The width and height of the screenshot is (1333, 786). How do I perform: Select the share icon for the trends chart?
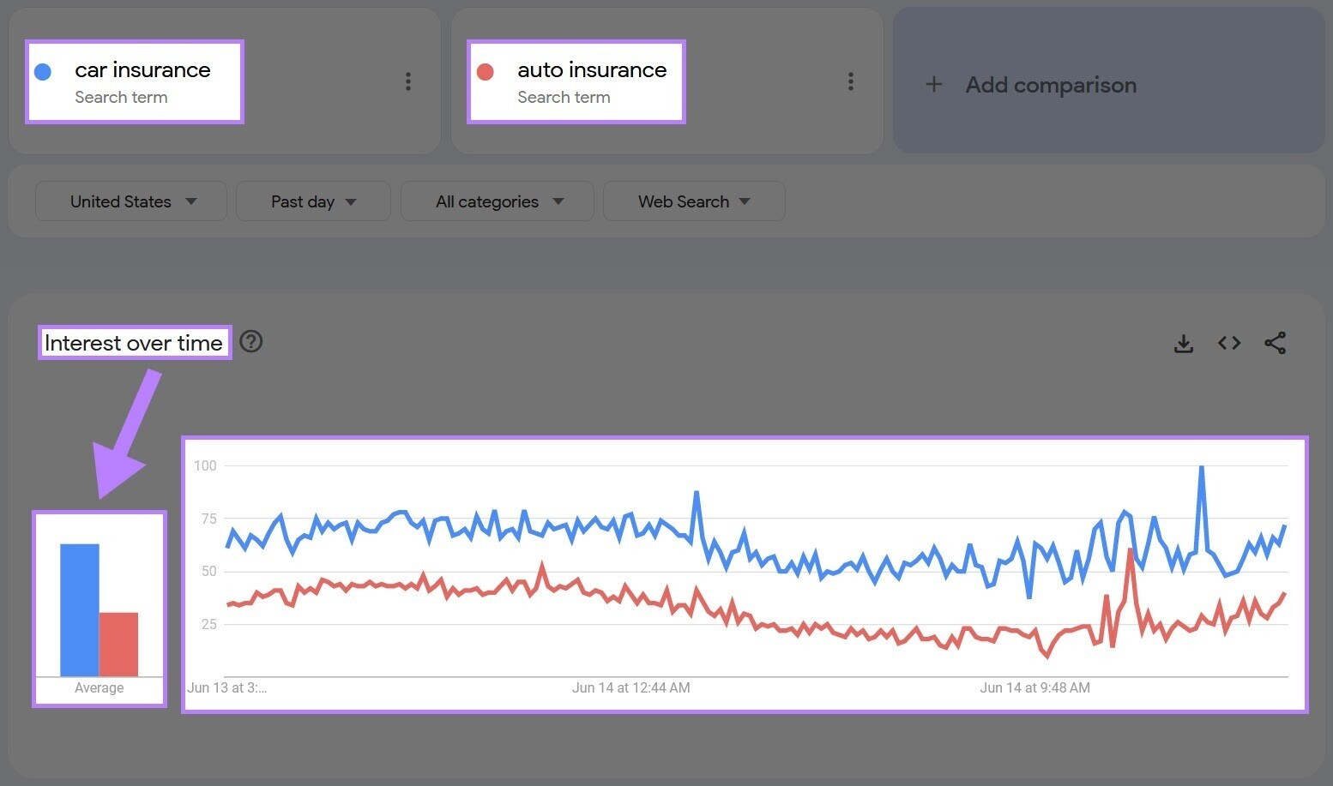pyautogui.click(x=1276, y=342)
